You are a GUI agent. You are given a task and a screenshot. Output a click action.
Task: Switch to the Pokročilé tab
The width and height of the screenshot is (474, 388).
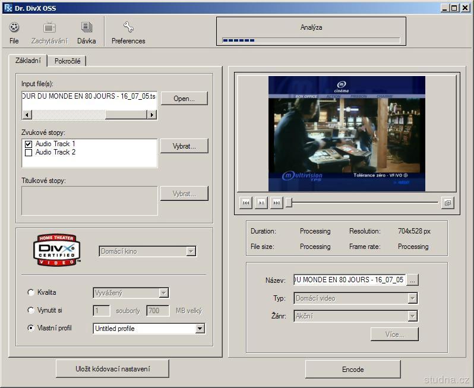(x=67, y=61)
